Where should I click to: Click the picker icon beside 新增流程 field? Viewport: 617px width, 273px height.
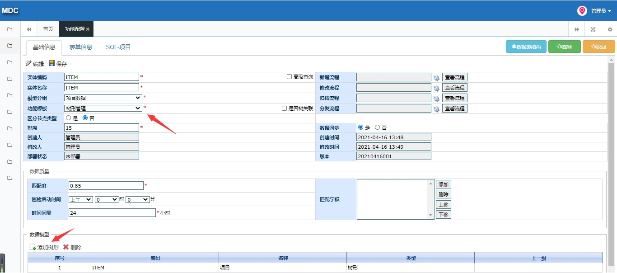(436, 78)
